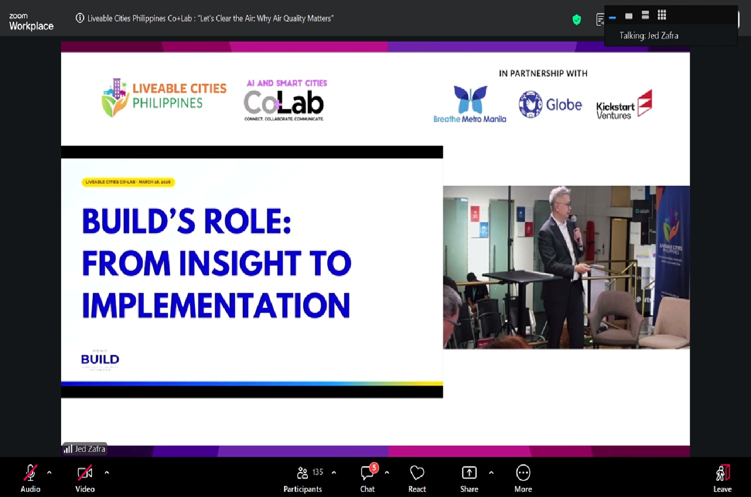
Task: Open the Participants panel
Action: click(x=302, y=473)
